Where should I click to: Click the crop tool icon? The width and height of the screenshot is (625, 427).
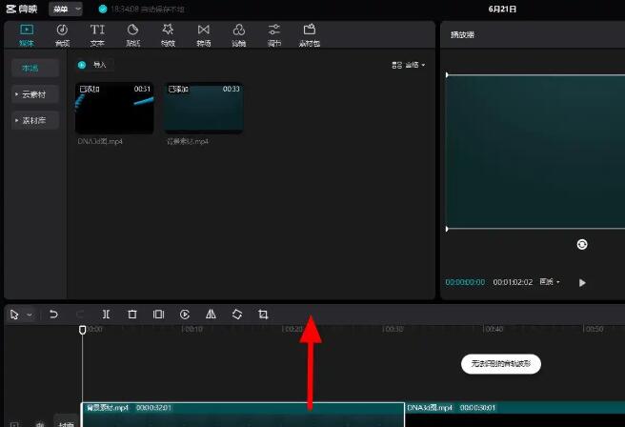coord(263,315)
